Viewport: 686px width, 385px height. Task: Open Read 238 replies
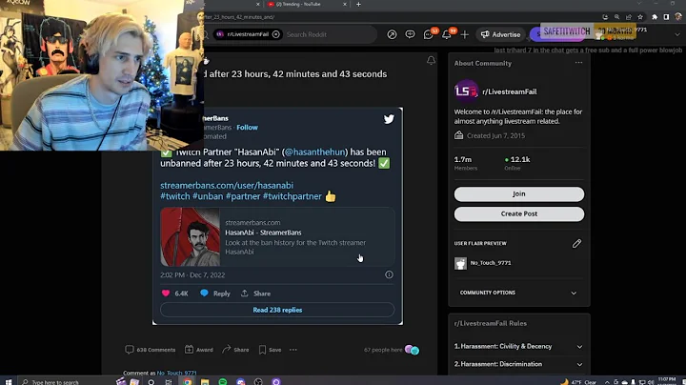(x=277, y=310)
